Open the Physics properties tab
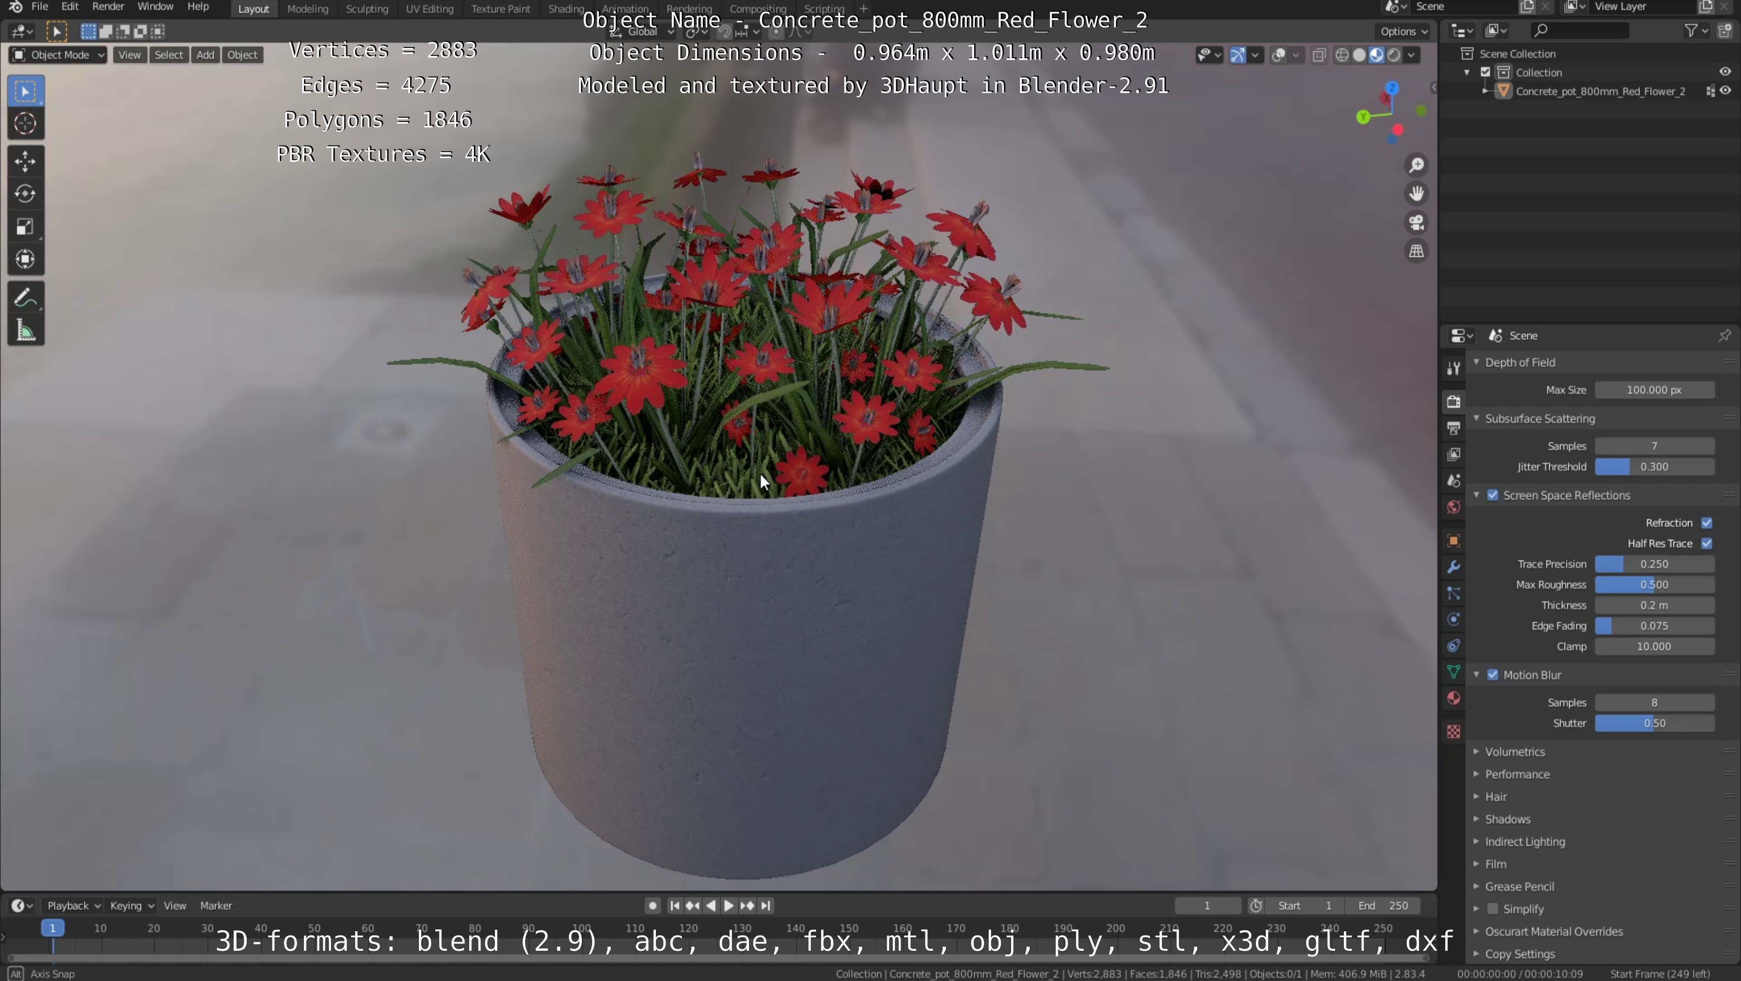The width and height of the screenshot is (1741, 981). [1453, 619]
